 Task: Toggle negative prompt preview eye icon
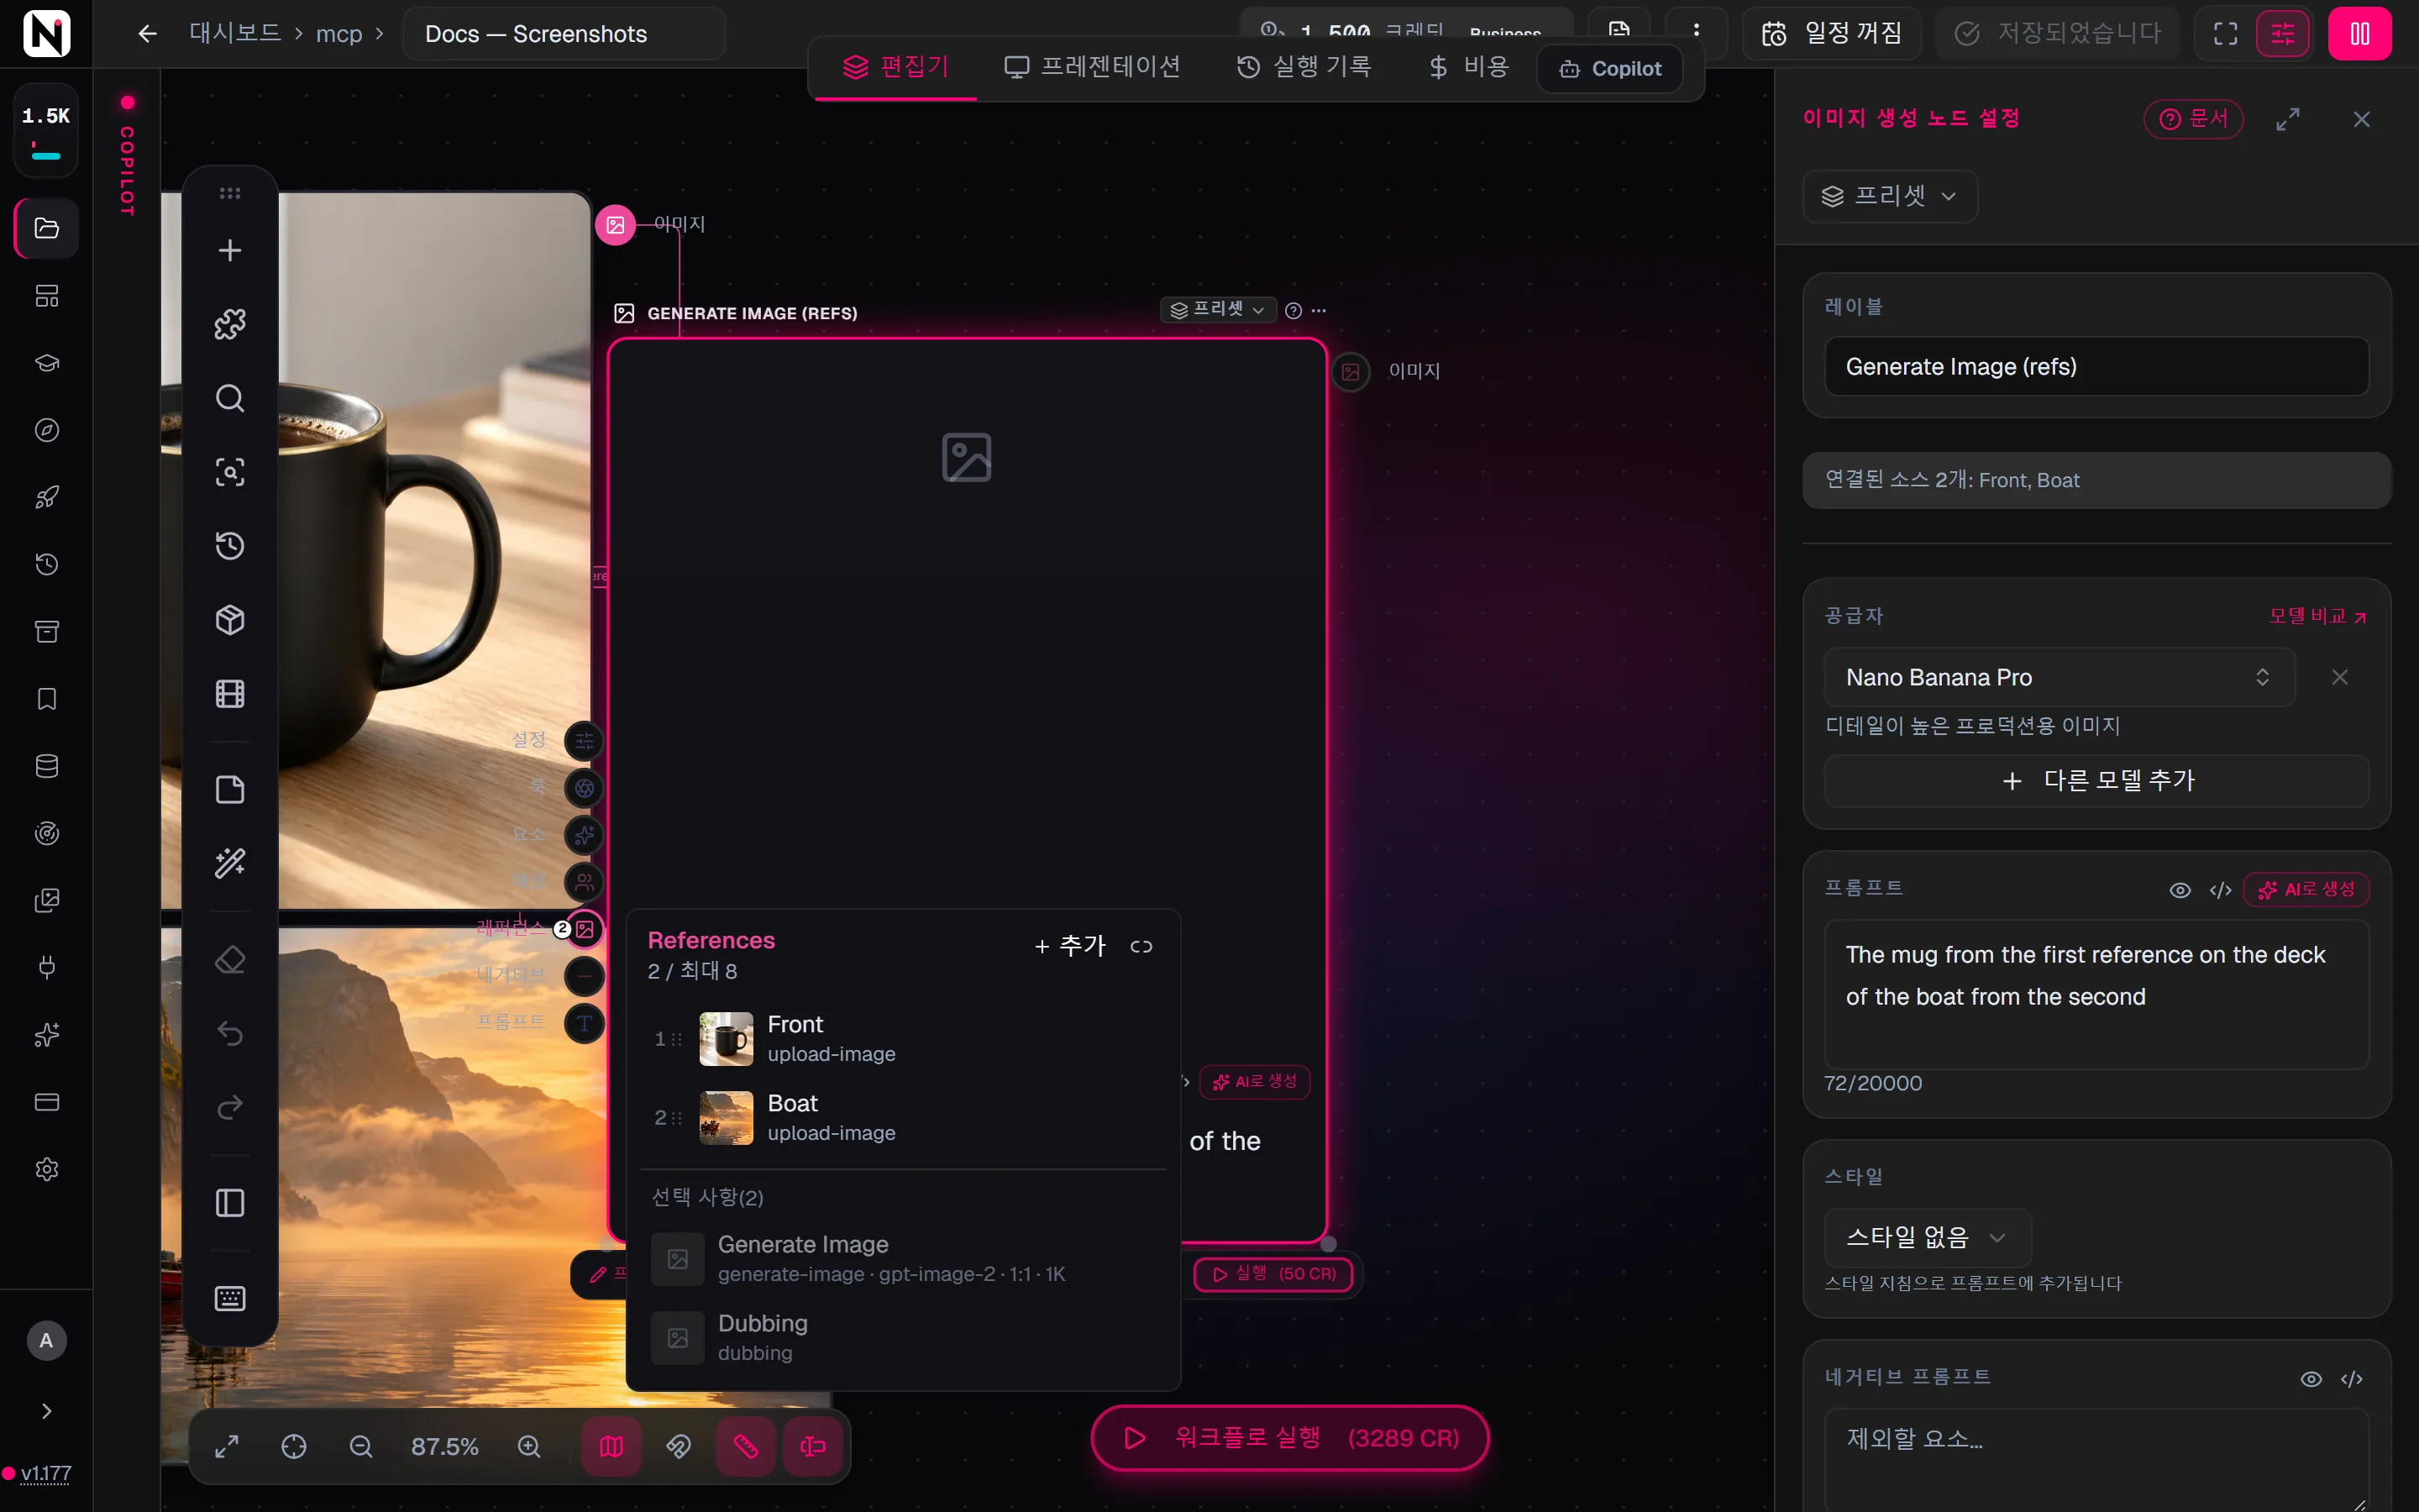[2311, 1379]
